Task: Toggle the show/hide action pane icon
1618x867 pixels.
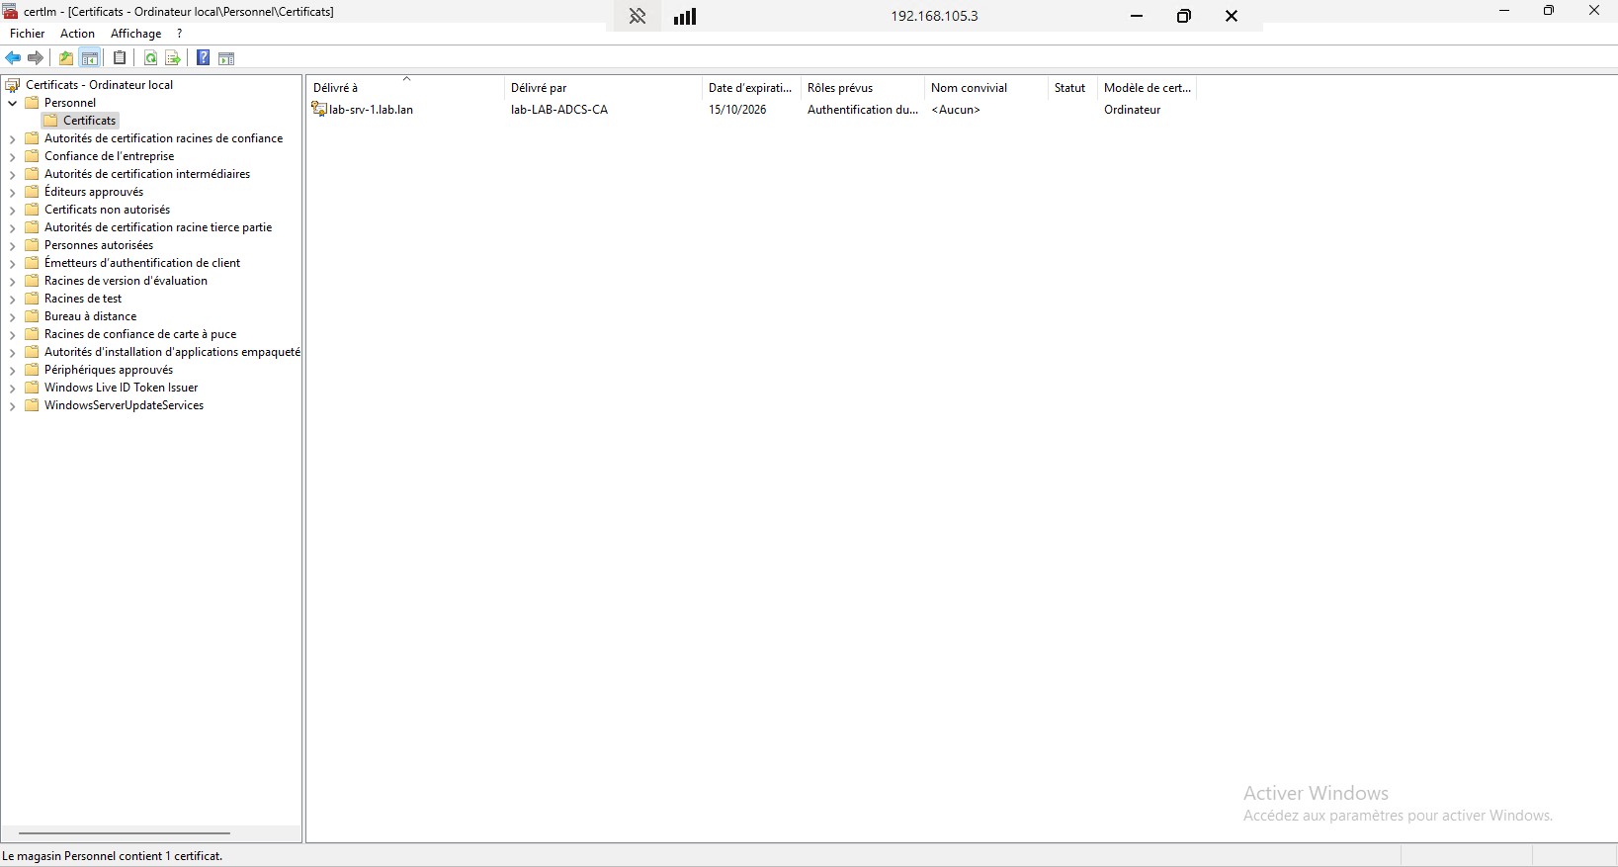Action: click(x=226, y=58)
